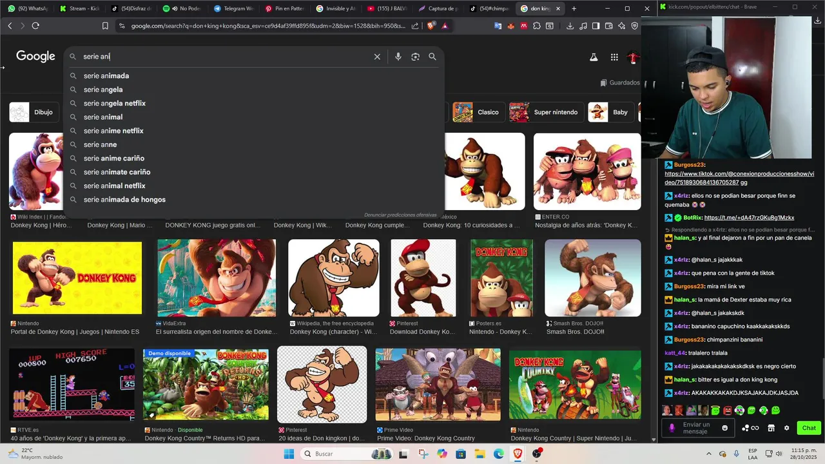The width and height of the screenshot is (825, 464).
Task: Choose suggestion serie anime netflix
Action: (x=113, y=131)
